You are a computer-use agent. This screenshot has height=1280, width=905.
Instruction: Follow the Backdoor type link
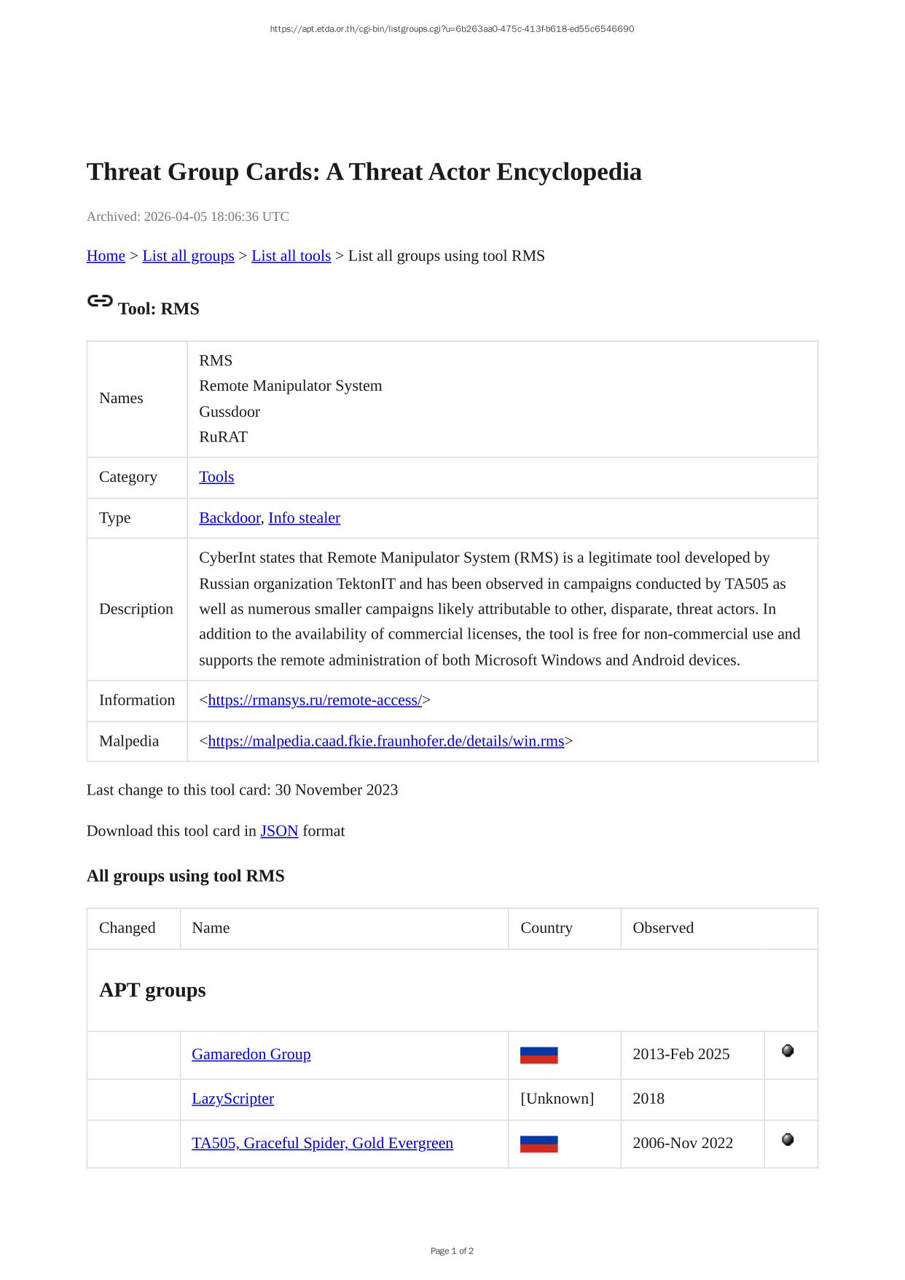pos(230,518)
